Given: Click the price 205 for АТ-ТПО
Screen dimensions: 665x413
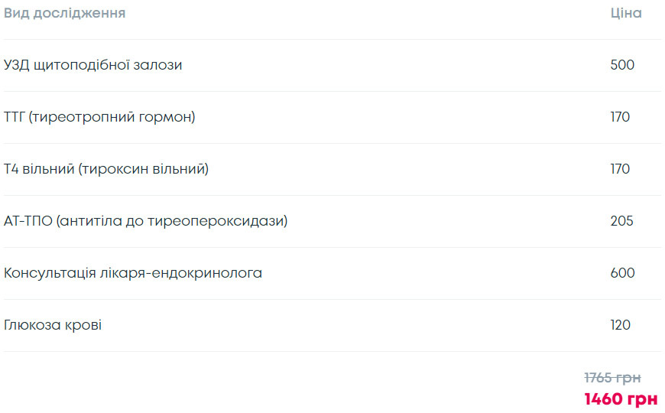Looking at the screenshot, I should 621,221.
